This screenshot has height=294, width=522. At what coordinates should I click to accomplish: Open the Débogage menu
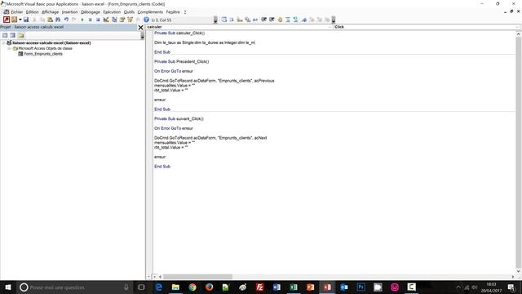point(91,12)
